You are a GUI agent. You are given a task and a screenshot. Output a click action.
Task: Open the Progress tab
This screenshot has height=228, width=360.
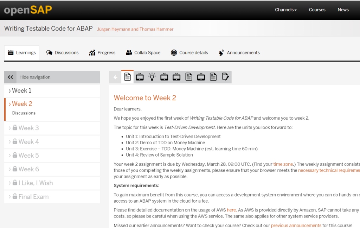click(102, 53)
